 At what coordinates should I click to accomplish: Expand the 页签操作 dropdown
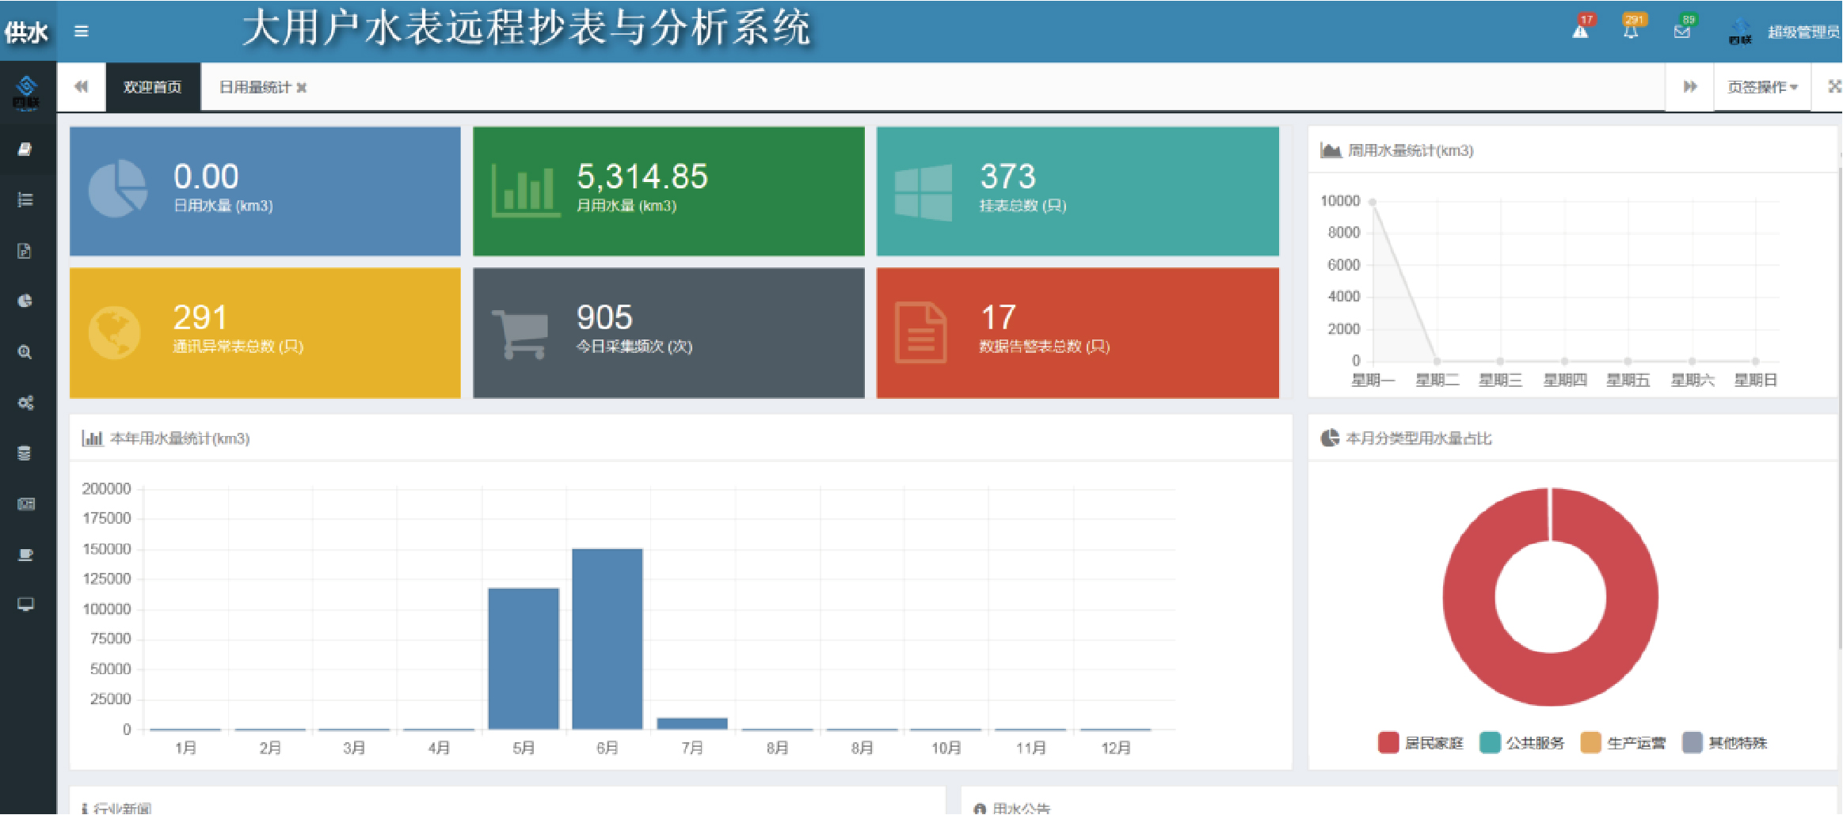pyautogui.click(x=1761, y=87)
